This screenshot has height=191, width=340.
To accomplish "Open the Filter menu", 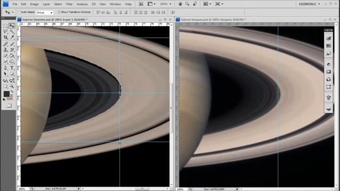I will tap(69, 4).
